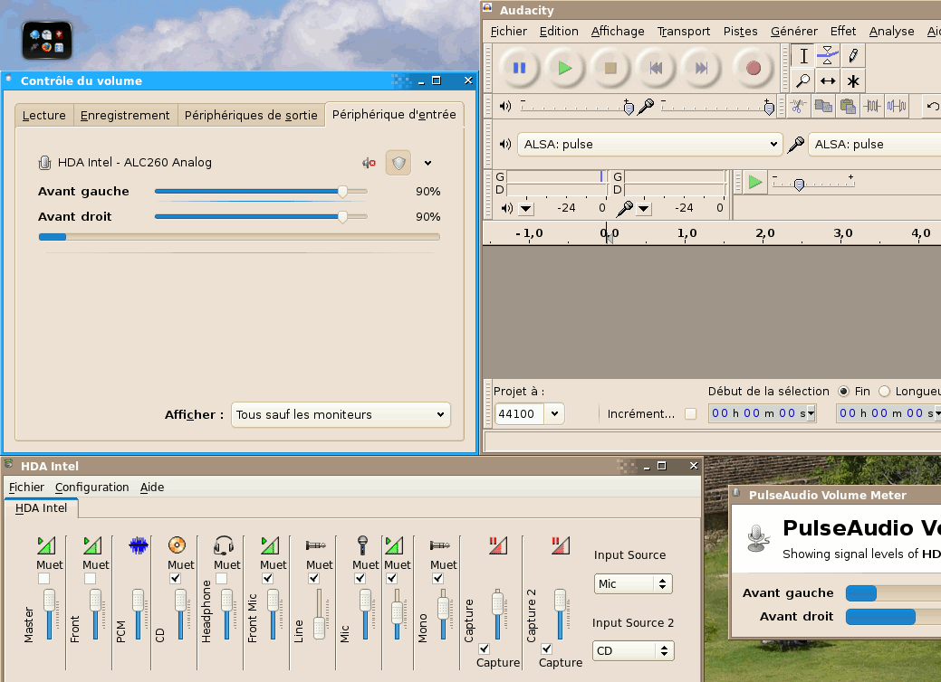Open the Afficher dropdown (Tous sauf les moniteurs)
This screenshot has width=941, height=682.
341,414
